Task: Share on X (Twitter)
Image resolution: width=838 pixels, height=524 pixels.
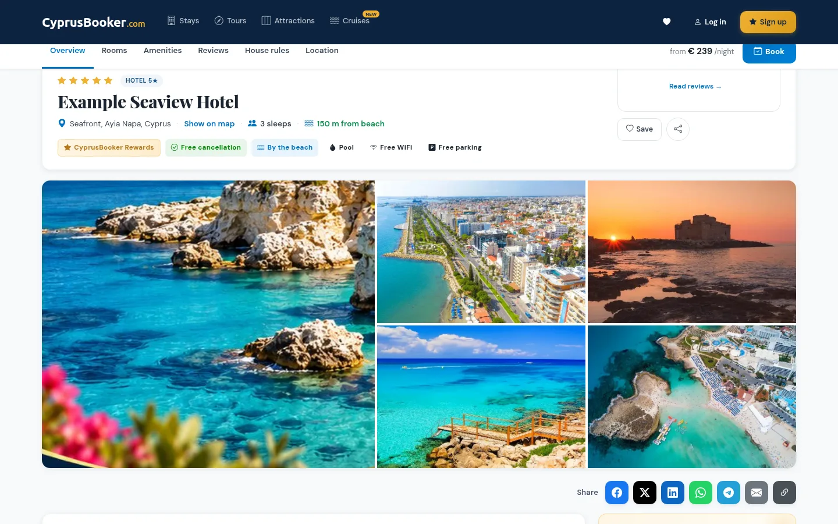Action: [645, 493]
